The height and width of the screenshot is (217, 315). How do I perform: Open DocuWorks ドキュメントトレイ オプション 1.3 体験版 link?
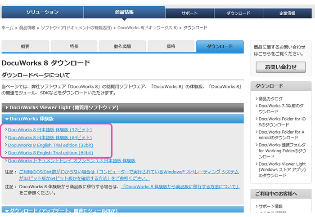pyautogui.click(x=72, y=161)
